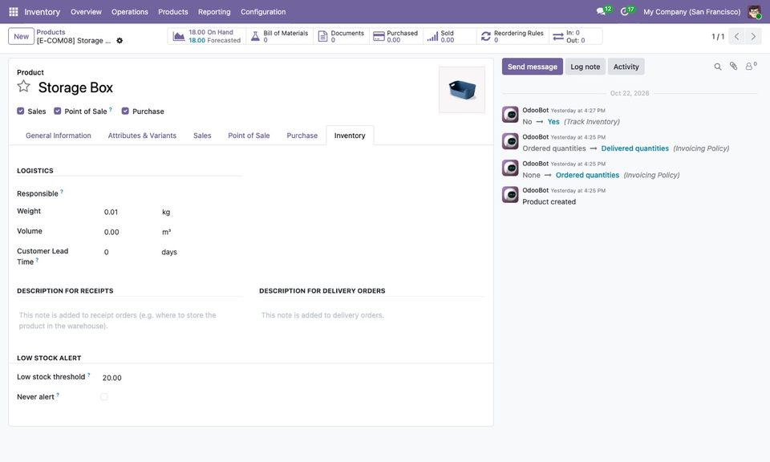The height and width of the screenshot is (462, 770).
Task: Mark Storage Box as favorite star
Action: [x=23, y=87]
